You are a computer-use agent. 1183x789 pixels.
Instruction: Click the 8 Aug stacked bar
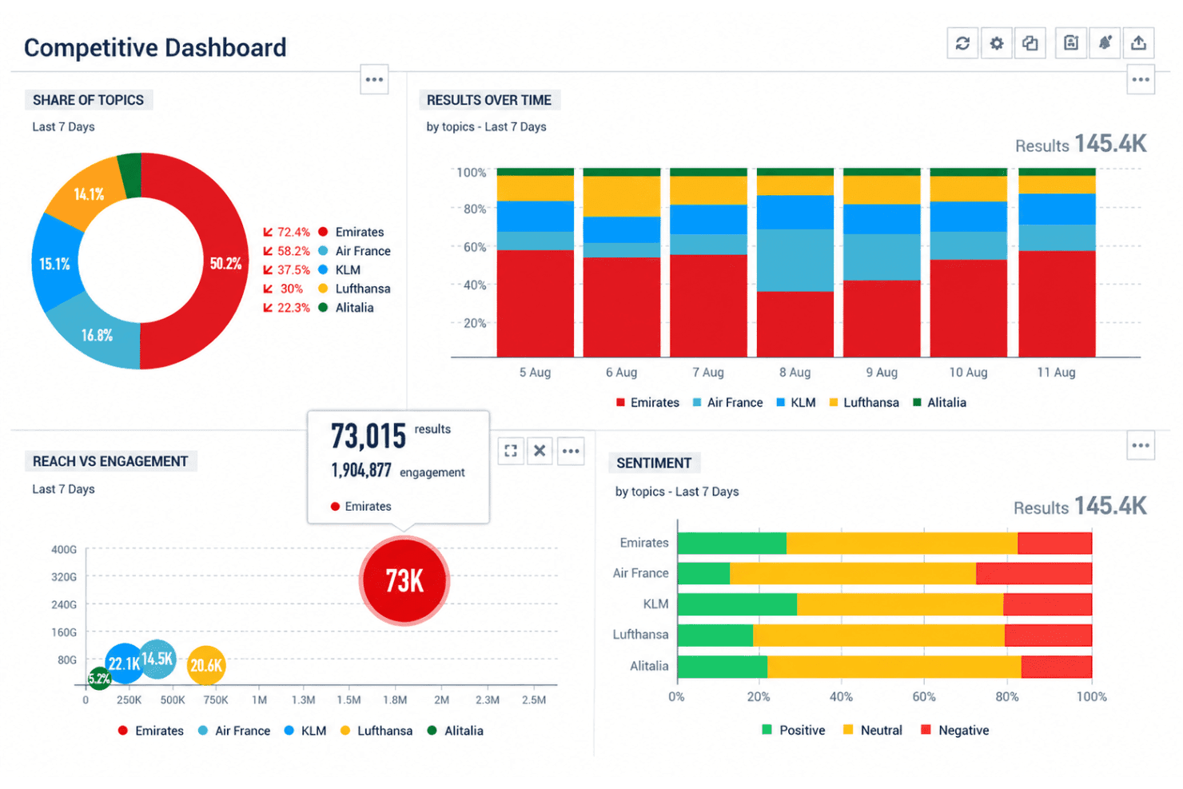point(795,262)
